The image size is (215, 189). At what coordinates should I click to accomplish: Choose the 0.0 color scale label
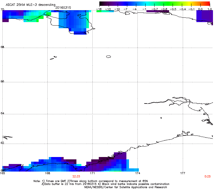200,9
